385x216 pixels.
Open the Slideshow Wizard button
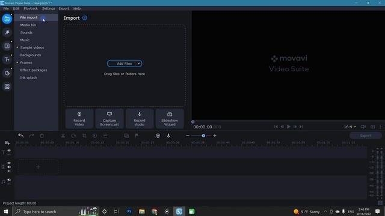(170, 119)
